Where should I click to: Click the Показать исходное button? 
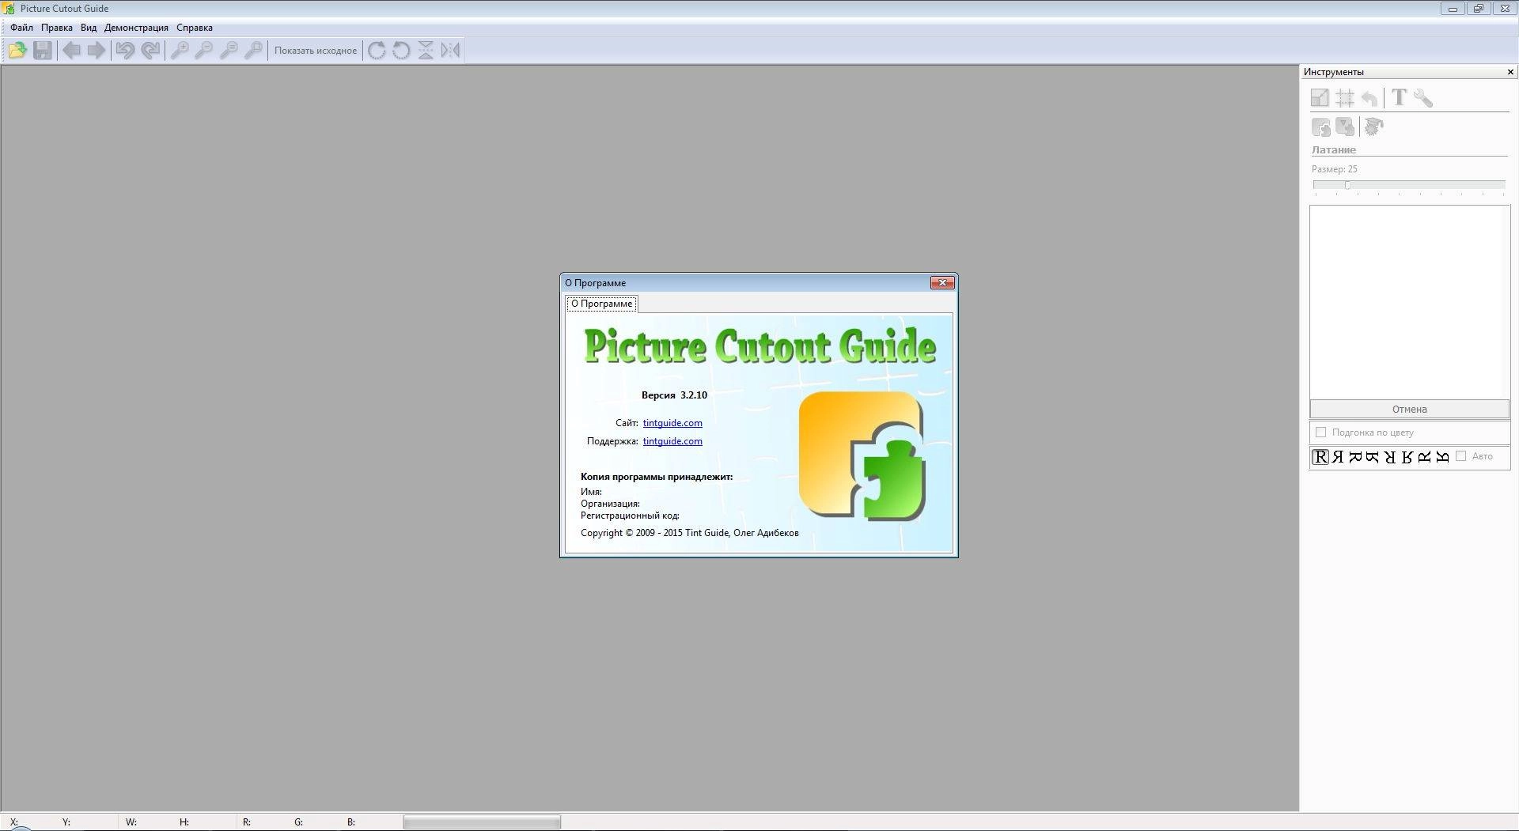point(316,51)
